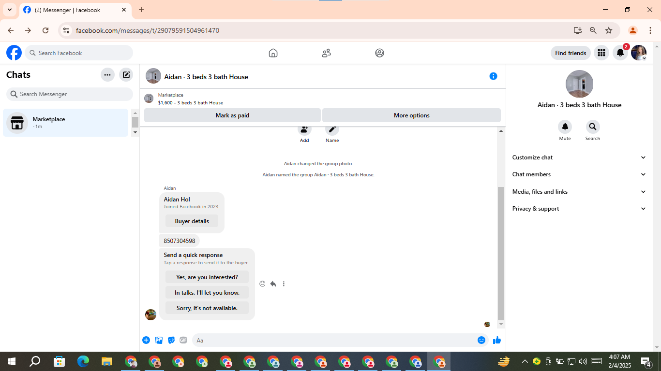Open the Windows Start menu
The width and height of the screenshot is (661, 371).
tap(12, 361)
